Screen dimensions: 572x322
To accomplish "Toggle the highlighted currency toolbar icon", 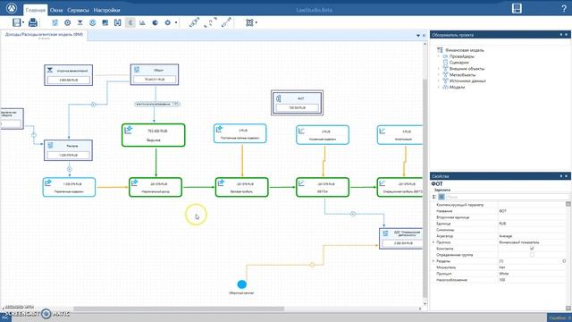I will 130,22.
